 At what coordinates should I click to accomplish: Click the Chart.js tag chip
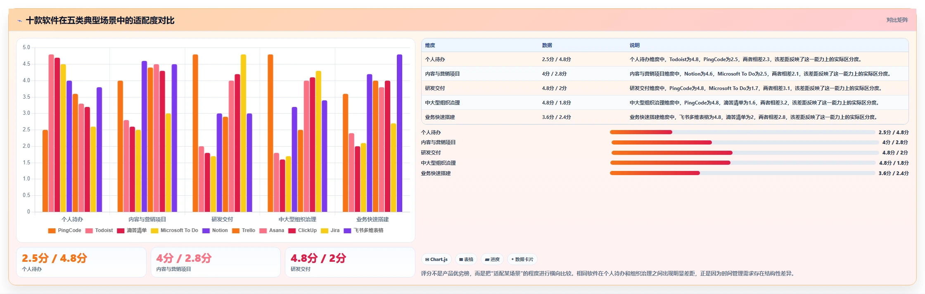[x=436, y=259]
